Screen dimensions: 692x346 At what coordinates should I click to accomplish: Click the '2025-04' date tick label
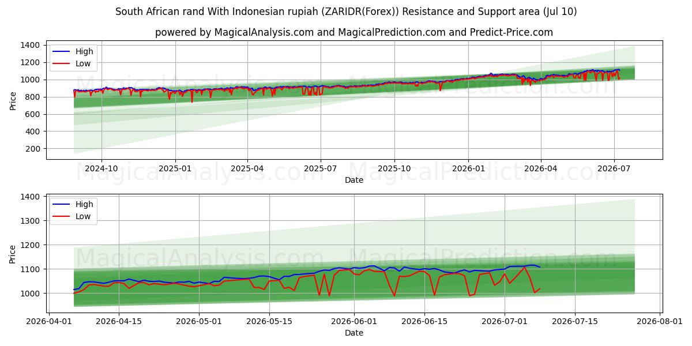click(x=247, y=168)
